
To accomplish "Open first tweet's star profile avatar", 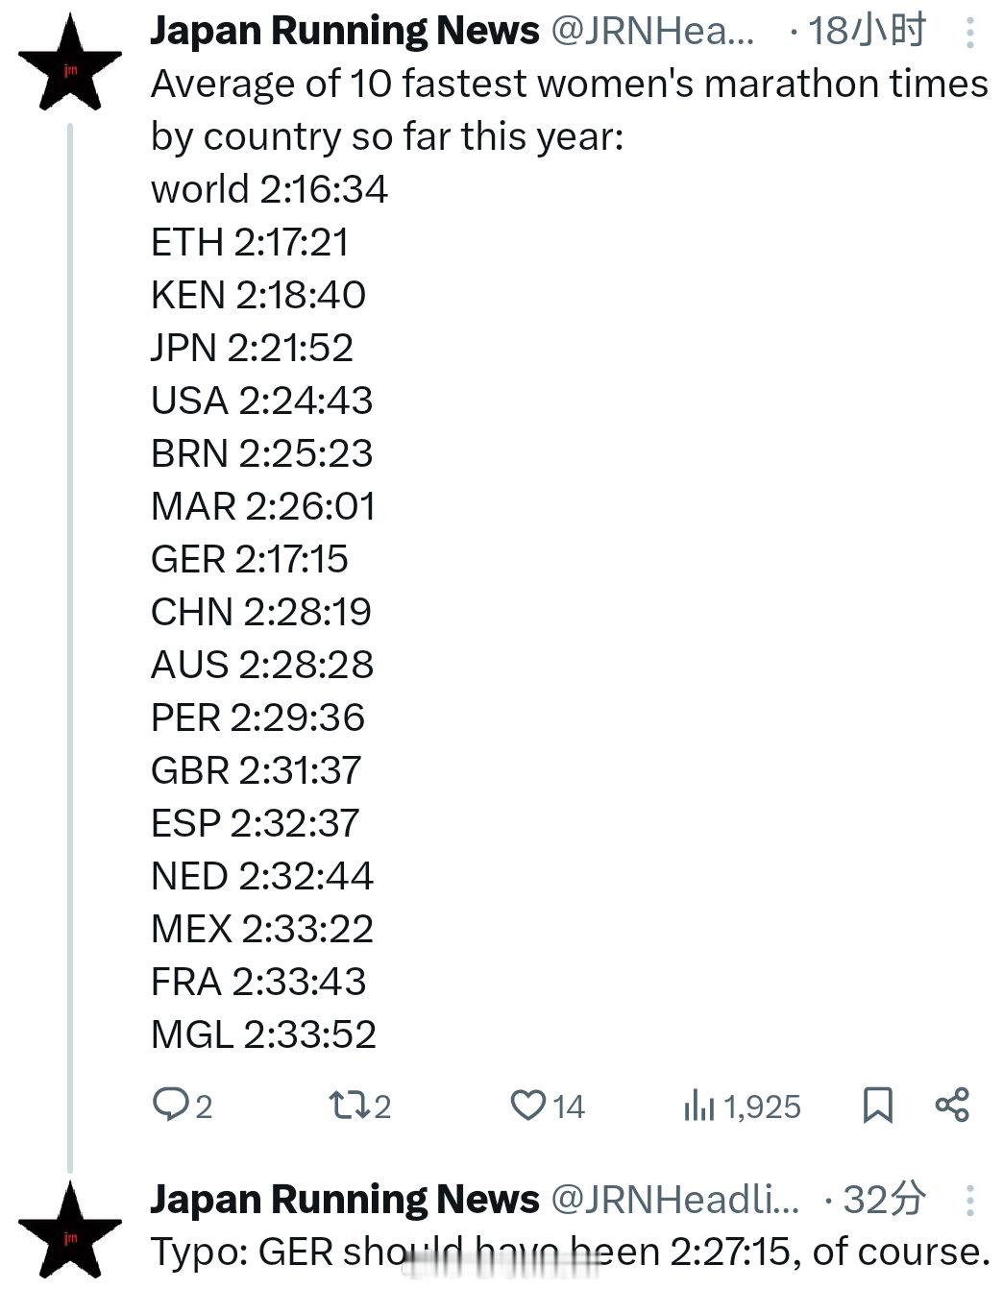I will (x=70, y=63).
